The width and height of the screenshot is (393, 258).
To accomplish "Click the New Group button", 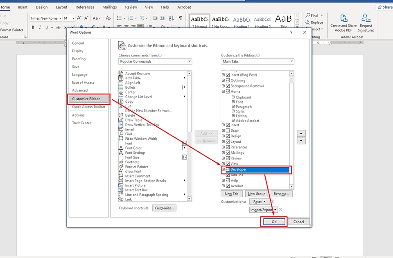I will pos(256,194).
